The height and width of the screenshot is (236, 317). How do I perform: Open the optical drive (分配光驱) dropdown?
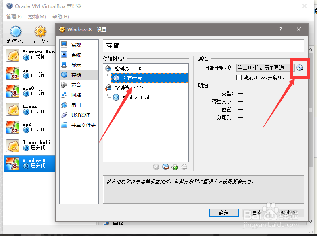coord(265,68)
